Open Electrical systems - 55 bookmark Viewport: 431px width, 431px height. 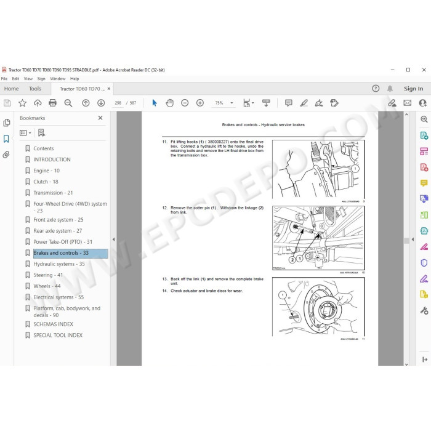point(58,297)
